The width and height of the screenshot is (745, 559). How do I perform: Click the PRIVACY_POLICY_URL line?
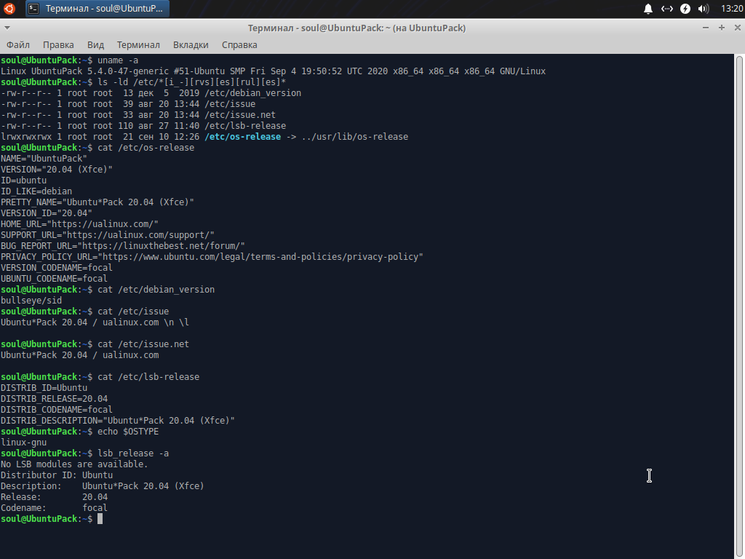pyautogui.click(x=212, y=257)
